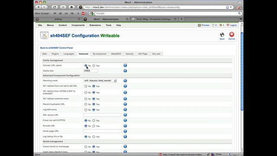Click Back to sh404SEF Control Panel link
The height and width of the screenshot is (156, 277).
(x=57, y=48)
